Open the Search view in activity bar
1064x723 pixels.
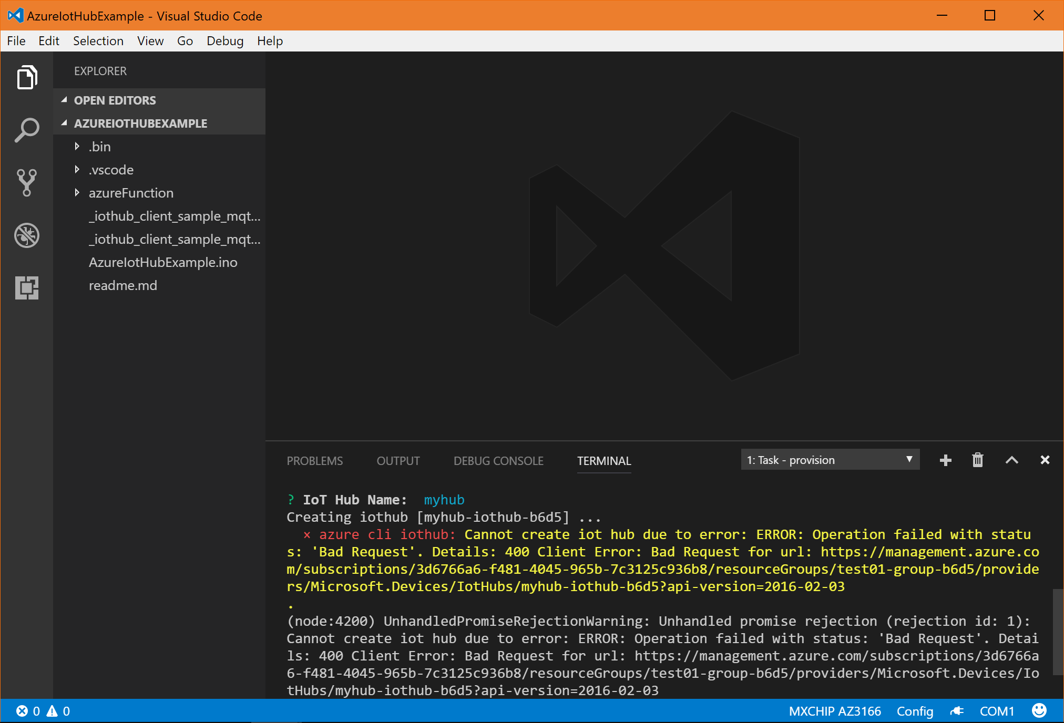27,130
